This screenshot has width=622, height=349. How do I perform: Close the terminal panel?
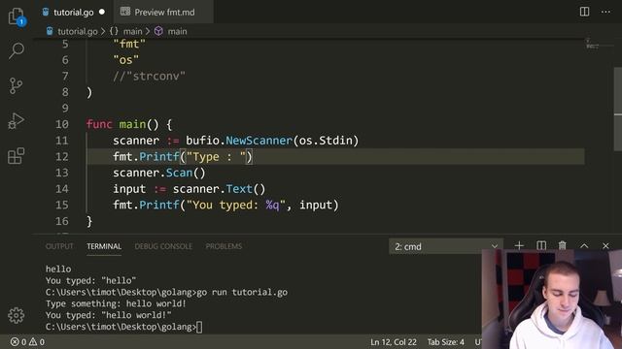click(x=605, y=245)
